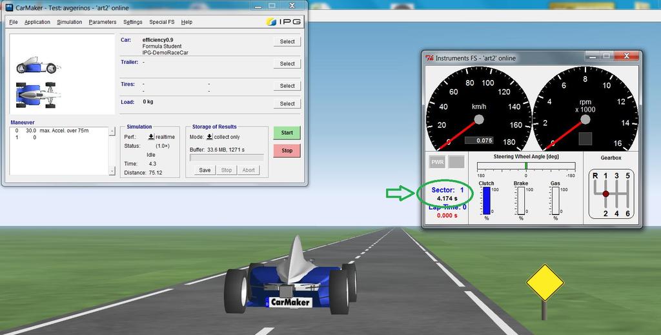
Task: Select maneuver row 1 in list
Action: coord(59,137)
